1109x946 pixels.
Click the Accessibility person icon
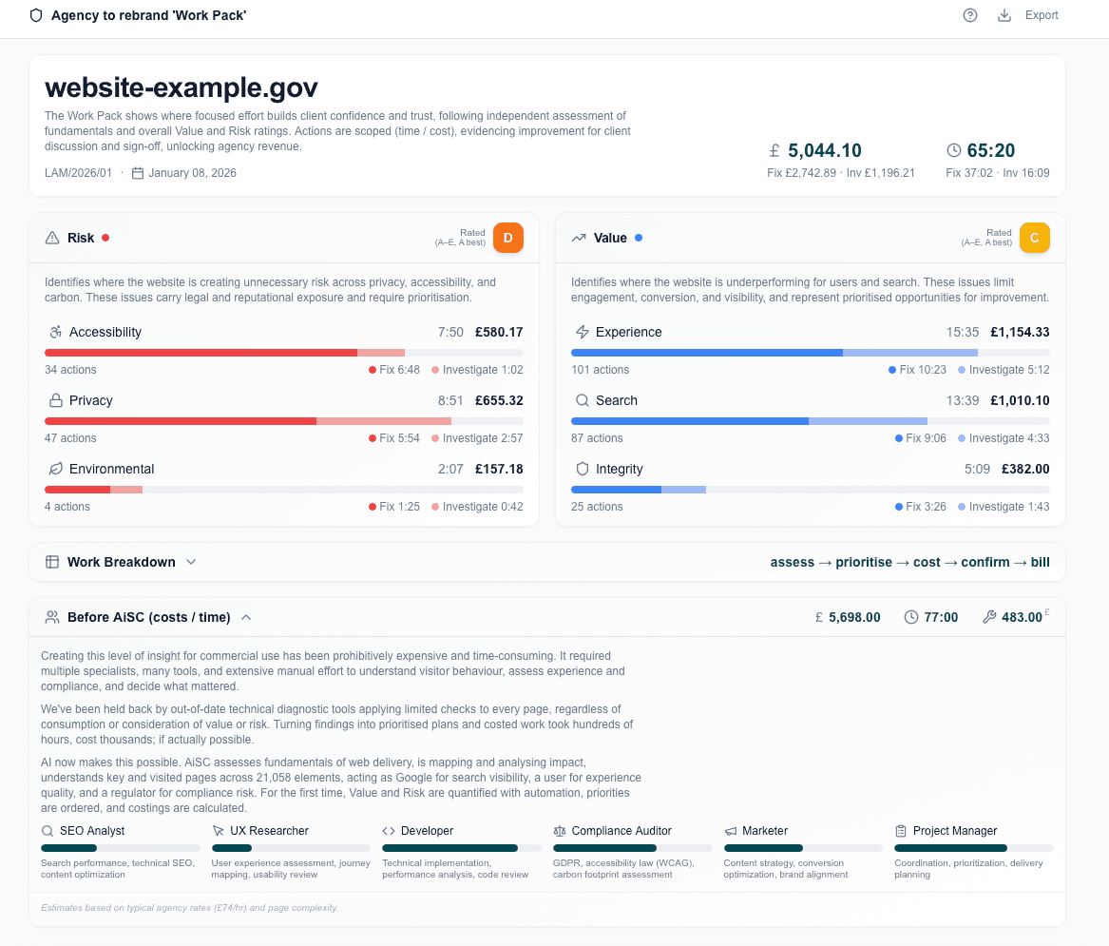point(55,332)
